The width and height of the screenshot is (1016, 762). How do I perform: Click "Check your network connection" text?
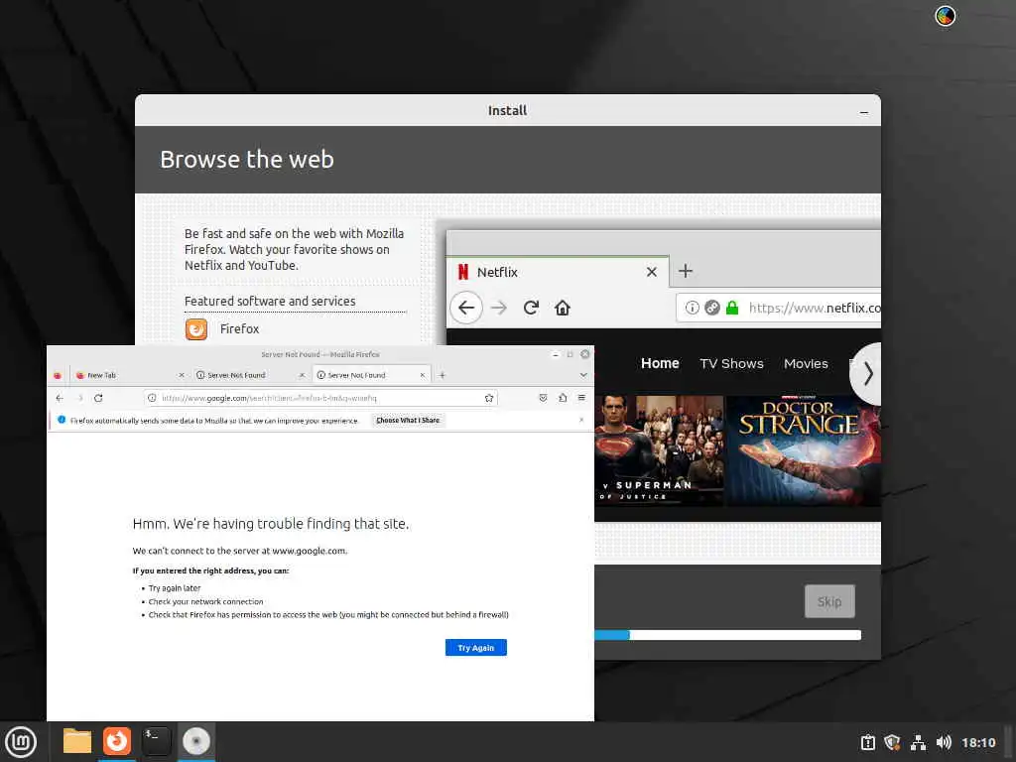206,601
